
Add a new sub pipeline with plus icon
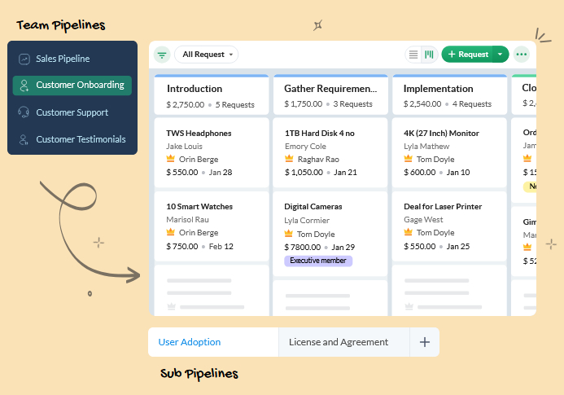[425, 342]
